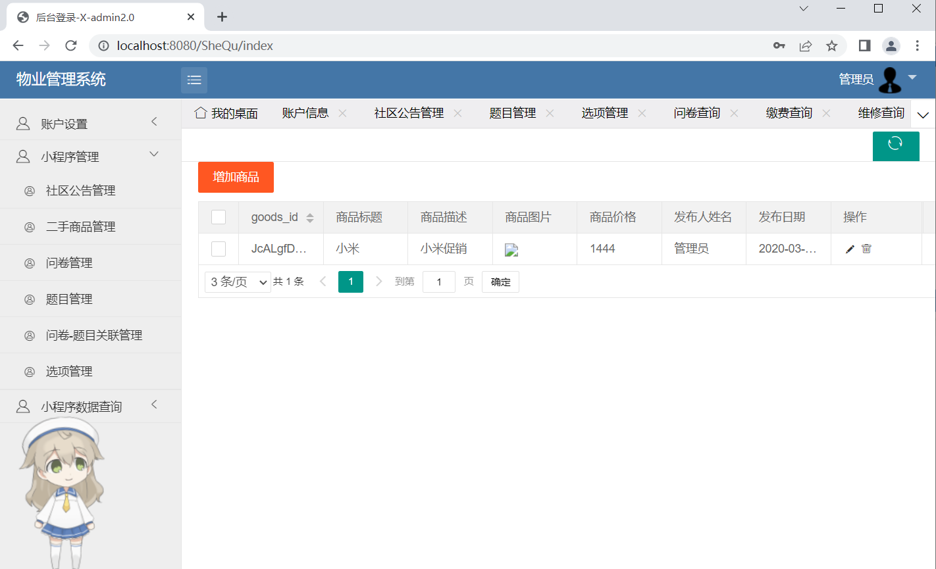The width and height of the screenshot is (936, 569).
Task: Check the select-all header checkbox
Action: pos(219,217)
